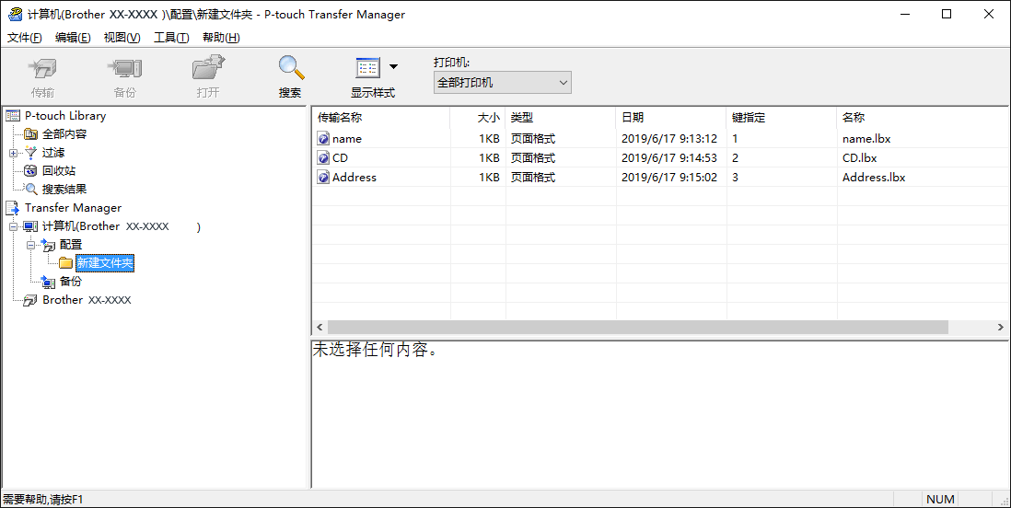Image resolution: width=1011 pixels, height=508 pixels.
Task: Open the 视图(V) menu
Action: click(122, 38)
